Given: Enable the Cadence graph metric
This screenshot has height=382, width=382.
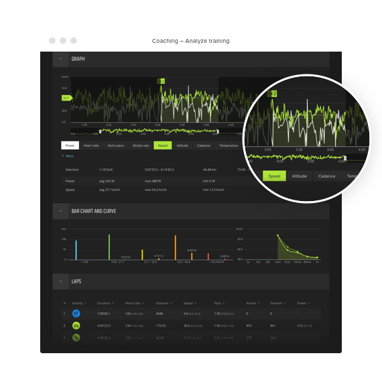Looking at the screenshot, I should click(204, 145).
